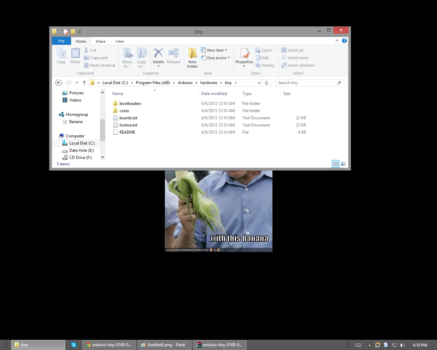Switch to Untitled3.png - Paint taskbar button
This screenshot has height=350, width=437.
pos(165,345)
